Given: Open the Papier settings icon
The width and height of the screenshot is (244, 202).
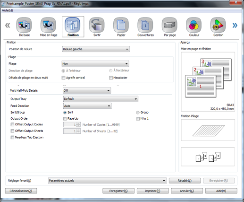Looking at the screenshot, I should click(x=121, y=25).
